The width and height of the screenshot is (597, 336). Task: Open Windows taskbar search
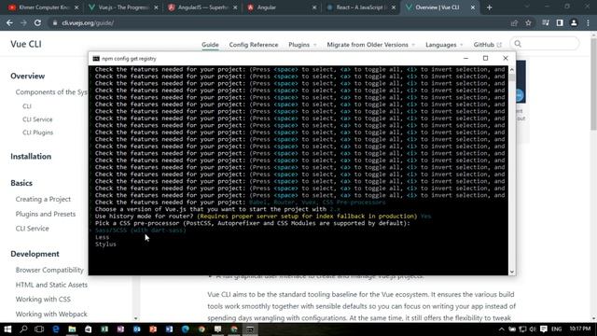pos(23,329)
